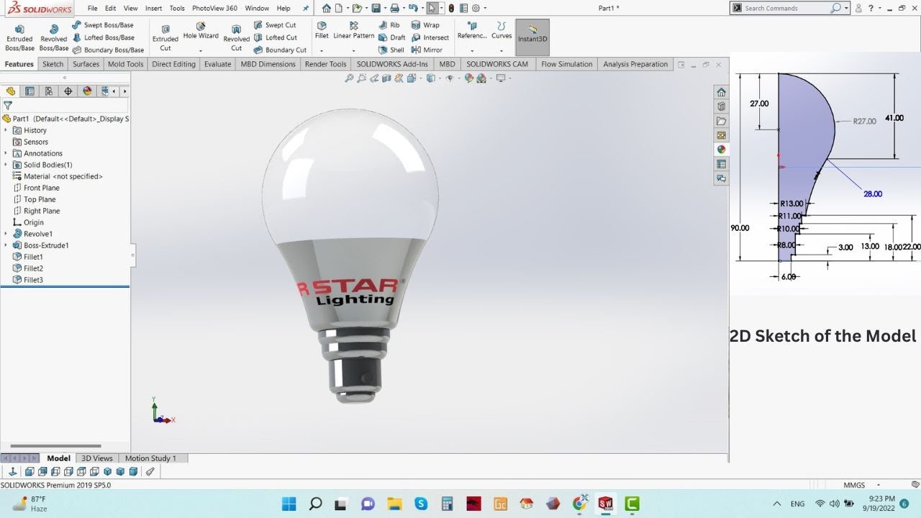Switch to the Sketch tab
Screen dimensions: 921x518
tap(53, 64)
